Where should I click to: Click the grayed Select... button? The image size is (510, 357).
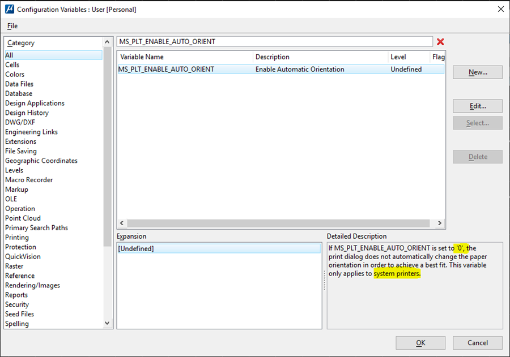(478, 123)
